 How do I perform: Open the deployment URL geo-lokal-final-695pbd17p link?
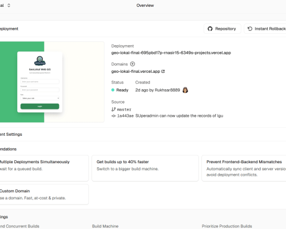pyautogui.click(x=171, y=53)
